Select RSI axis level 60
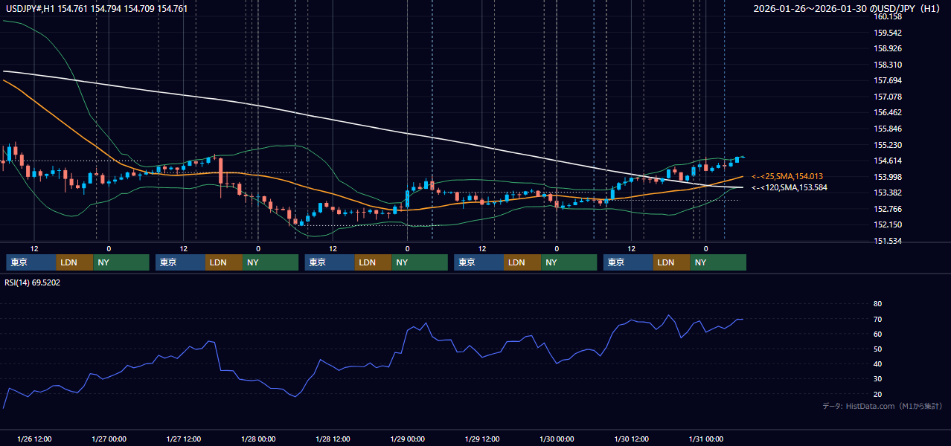Viewport: 951px width, 446px height. point(877,334)
